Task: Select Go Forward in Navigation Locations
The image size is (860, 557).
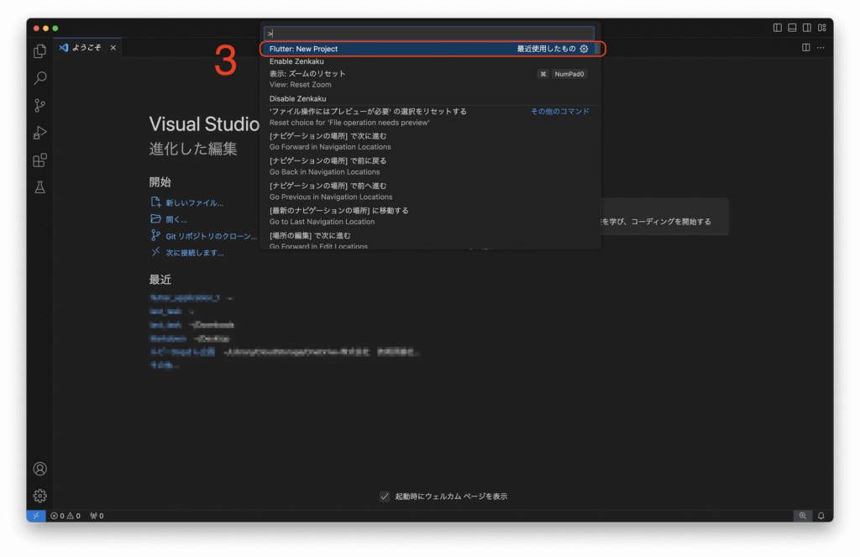Action: pyautogui.click(x=429, y=142)
